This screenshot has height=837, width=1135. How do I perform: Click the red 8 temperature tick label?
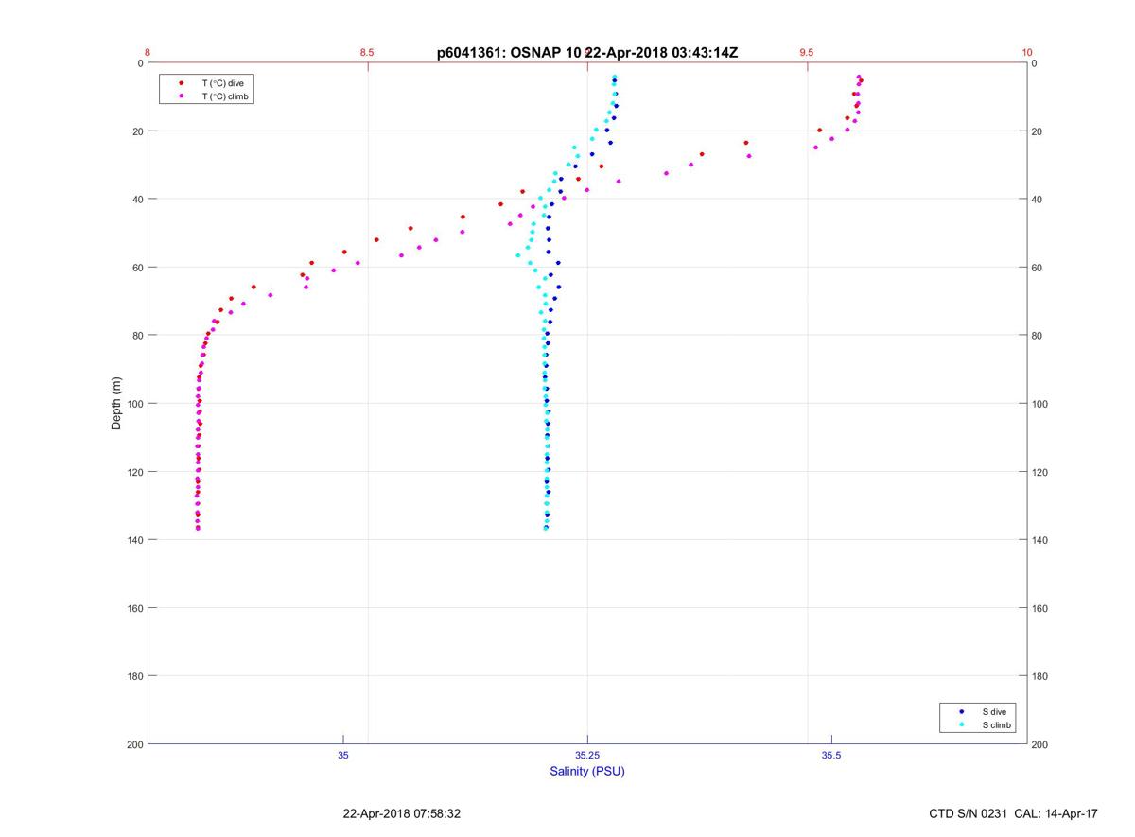tap(148, 53)
